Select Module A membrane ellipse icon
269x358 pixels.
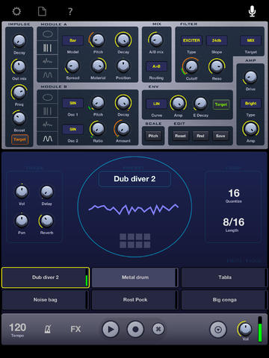tap(48, 34)
